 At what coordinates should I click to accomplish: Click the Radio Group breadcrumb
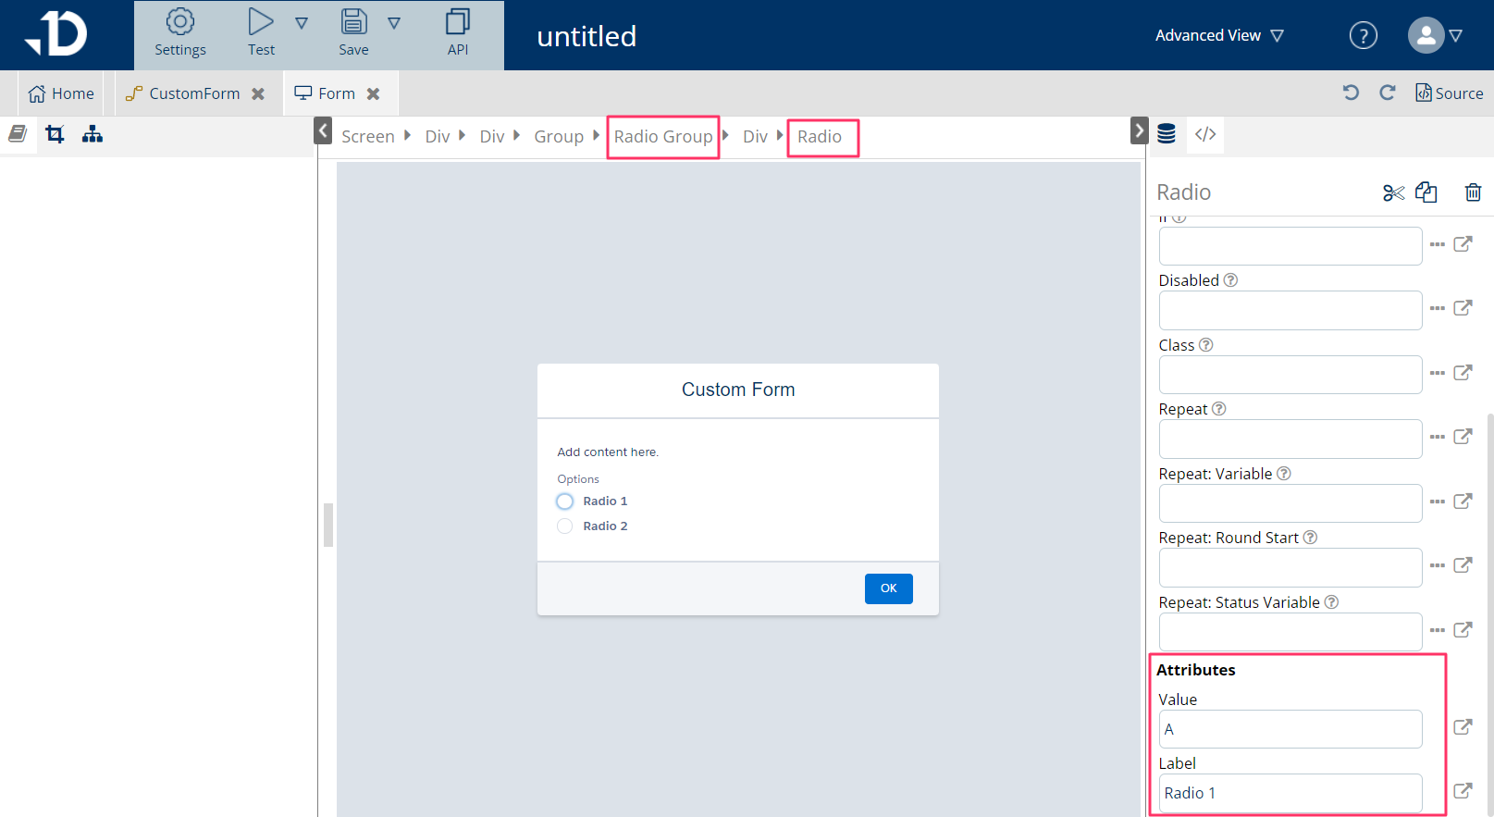pyautogui.click(x=663, y=137)
